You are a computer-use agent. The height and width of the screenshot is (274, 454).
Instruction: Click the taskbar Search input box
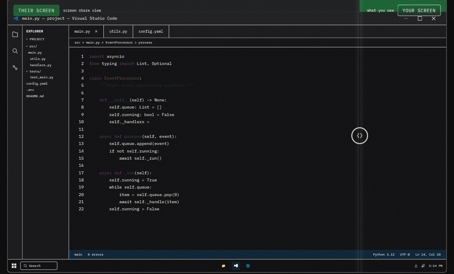pyautogui.click(x=39, y=266)
